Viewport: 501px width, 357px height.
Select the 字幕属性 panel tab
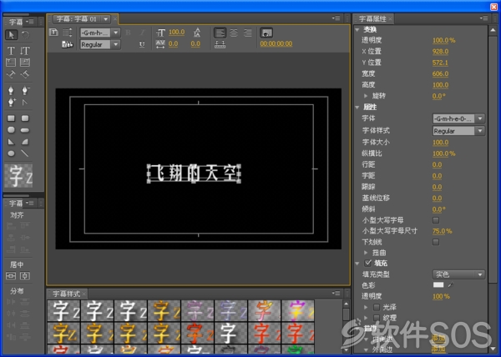(372, 19)
